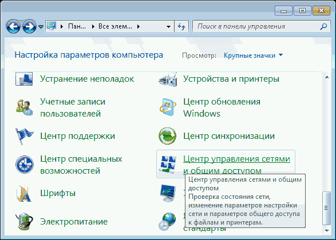Image resolution: width=336 pixels, height=240 pixels.
Task: Click scrollbar up arrow
Action: click(x=327, y=77)
